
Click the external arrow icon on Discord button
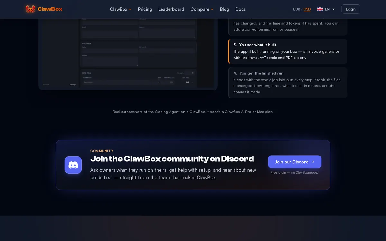pyautogui.click(x=313, y=162)
